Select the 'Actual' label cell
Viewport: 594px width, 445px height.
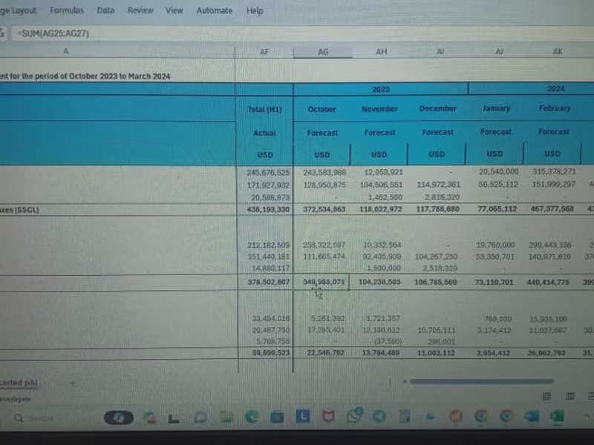(264, 133)
